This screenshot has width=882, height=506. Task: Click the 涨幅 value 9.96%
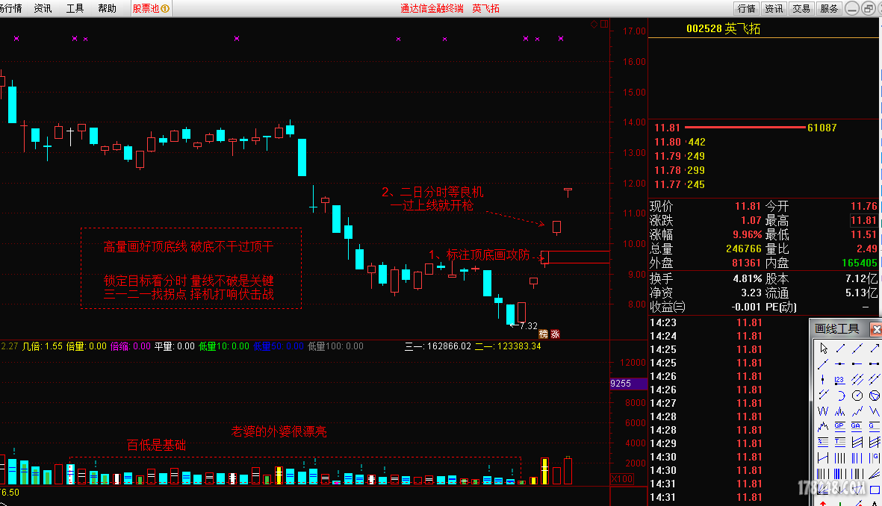[747, 234]
